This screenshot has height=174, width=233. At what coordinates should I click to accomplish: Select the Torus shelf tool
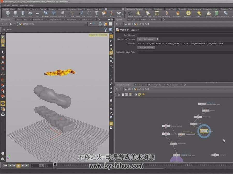coord(30,14)
